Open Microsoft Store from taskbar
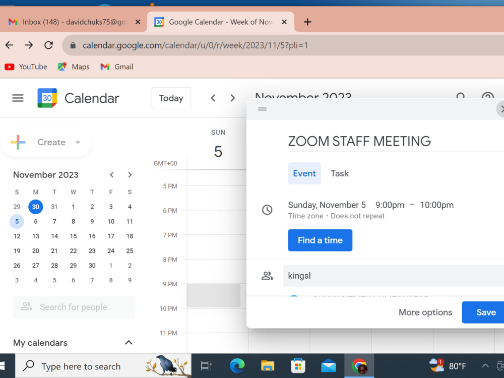This screenshot has width=504, height=378. [x=298, y=366]
